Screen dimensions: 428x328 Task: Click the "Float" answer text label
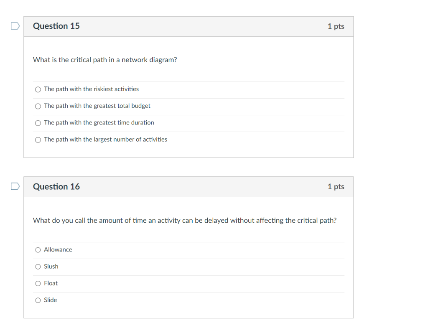point(51,283)
